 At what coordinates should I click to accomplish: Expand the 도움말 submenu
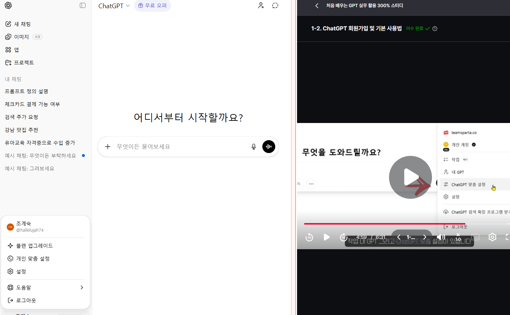45,287
